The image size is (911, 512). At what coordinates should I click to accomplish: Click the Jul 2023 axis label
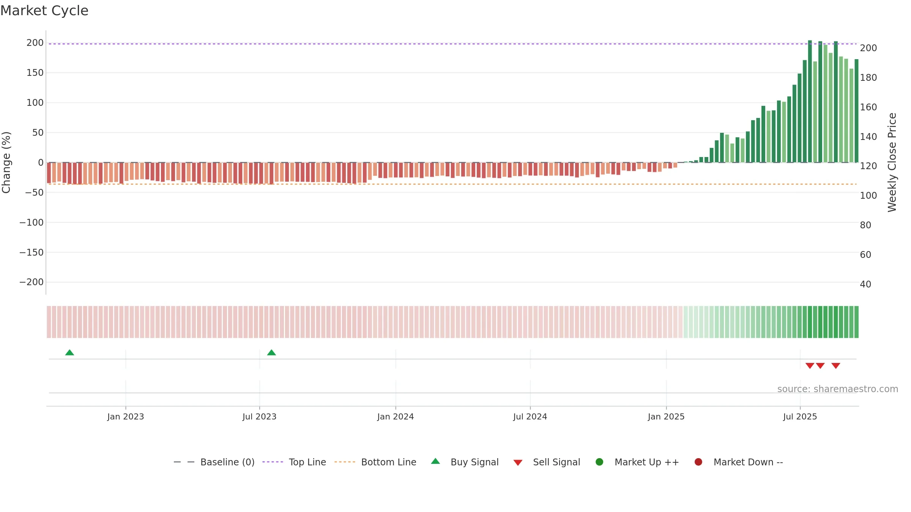tap(260, 416)
